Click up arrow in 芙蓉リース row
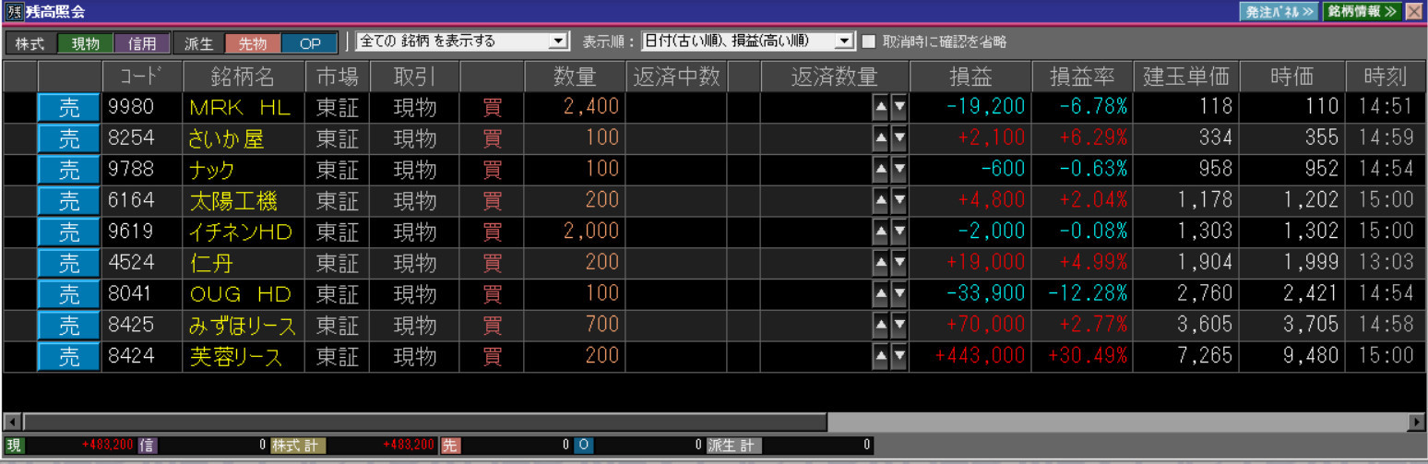The width and height of the screenshot is (1428, 464). [881, 358]
